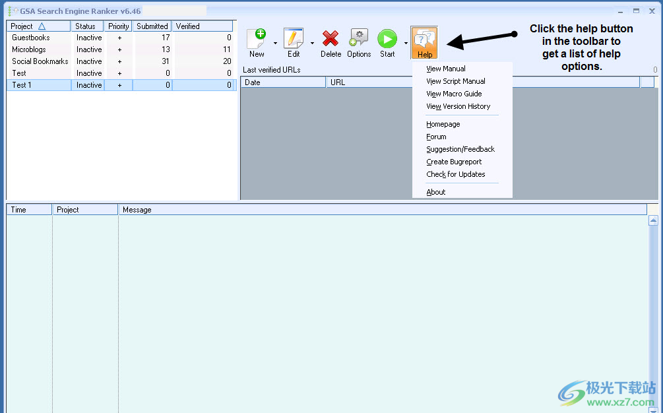Viewport: 663px width, 413px height.
Task: Choose Check for Updates menu entry
Action: tap(455, 174)
